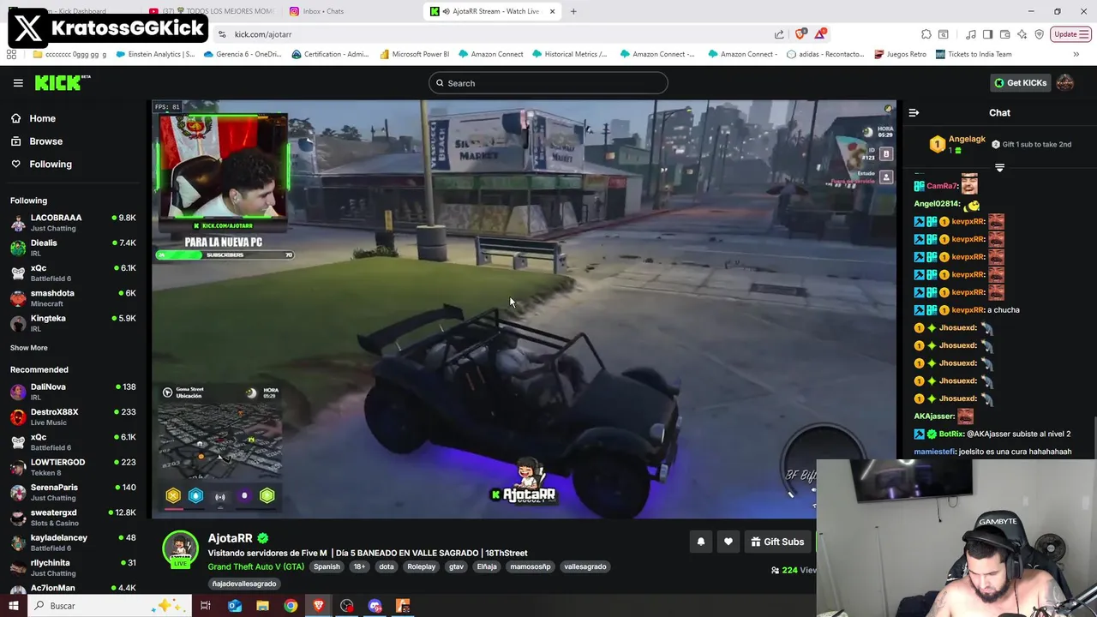Open Kingteka channel in Following list
The height and width of the screenshot is (617, 1097).
(x=73, y=323)
